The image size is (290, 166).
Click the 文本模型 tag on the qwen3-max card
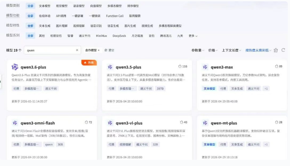209,88
